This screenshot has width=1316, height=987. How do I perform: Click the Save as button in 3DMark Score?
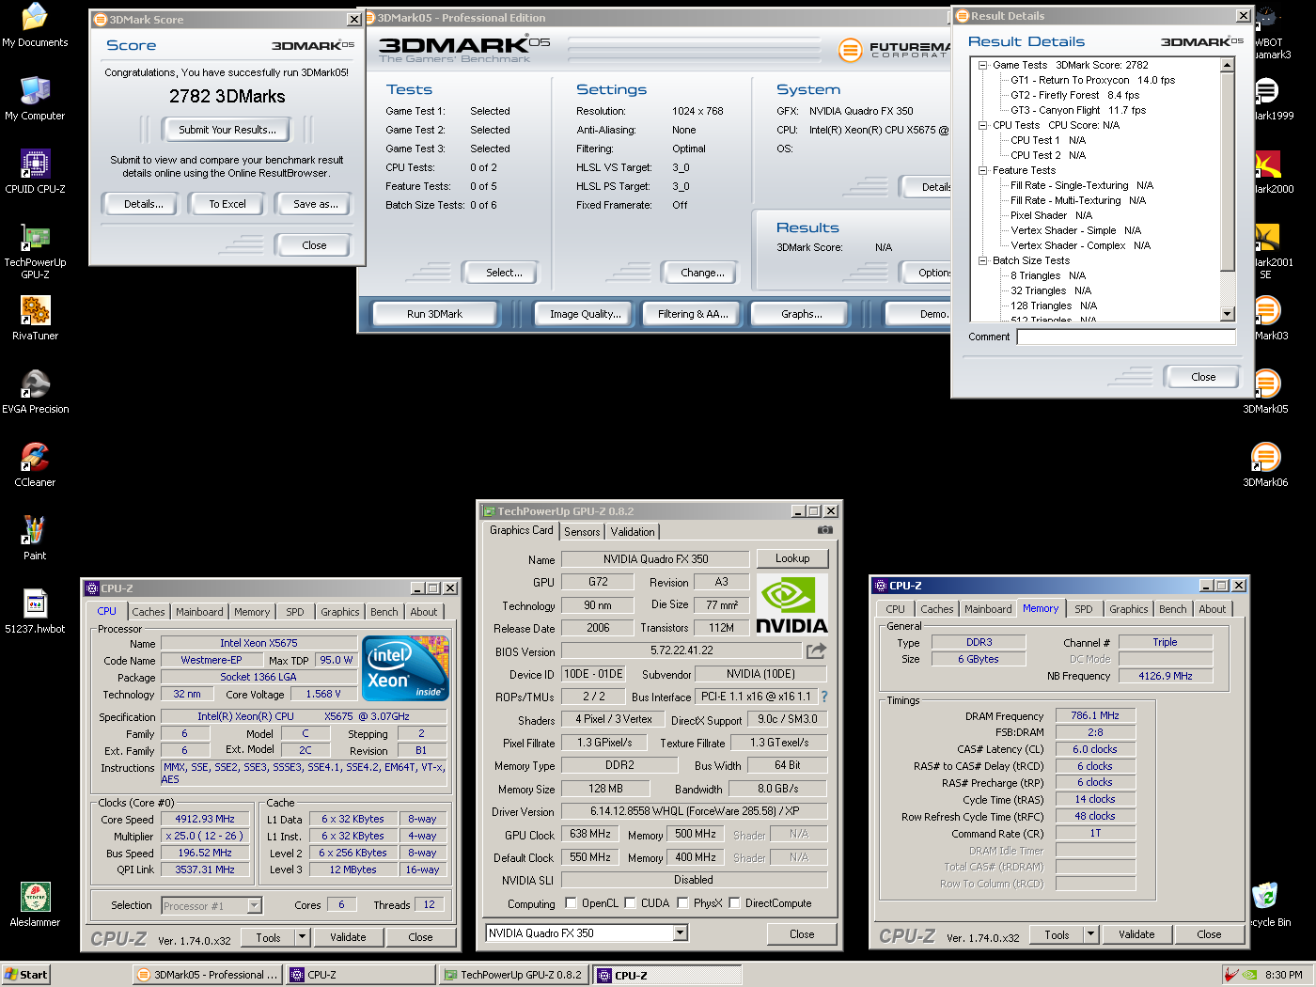[x=315, y=204]
